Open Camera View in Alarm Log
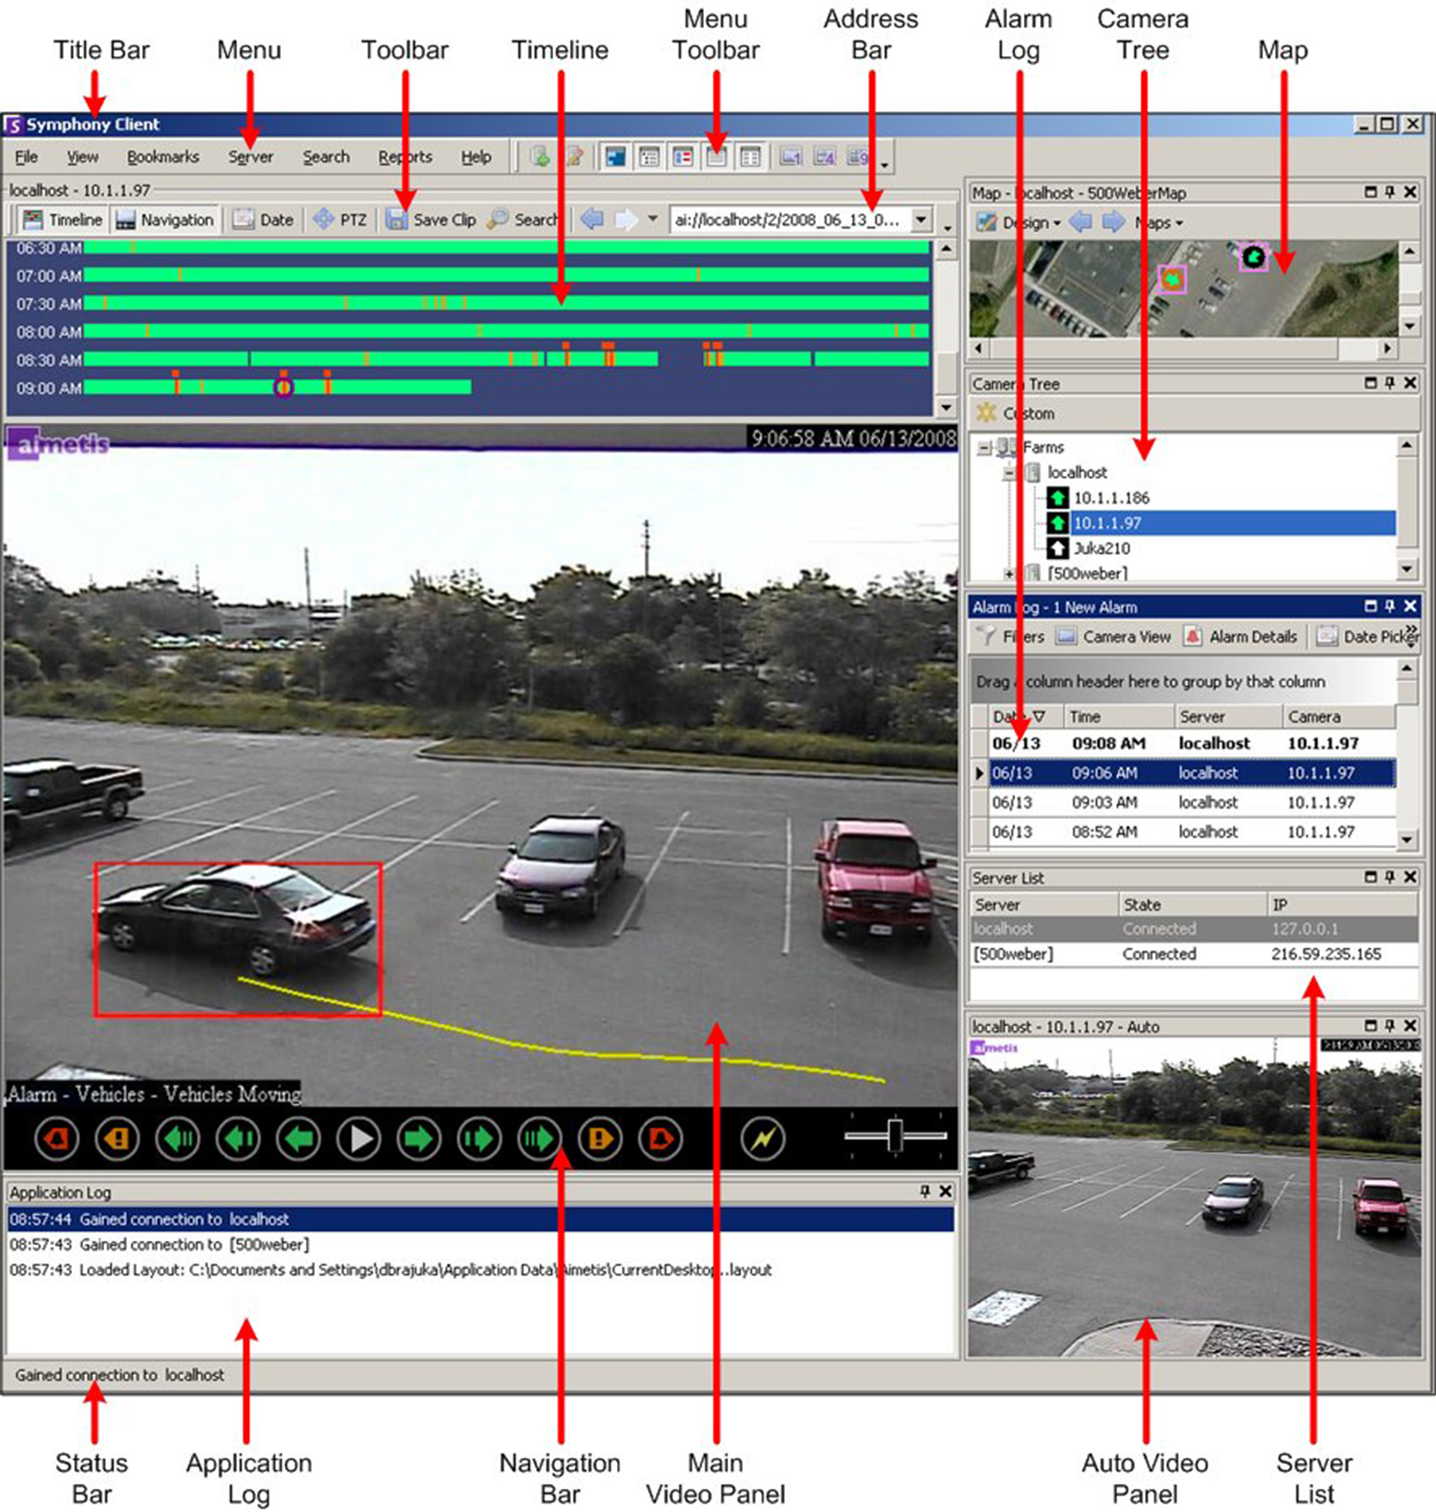Viewport: 1436px width, 1512px height. (1114, 637)
